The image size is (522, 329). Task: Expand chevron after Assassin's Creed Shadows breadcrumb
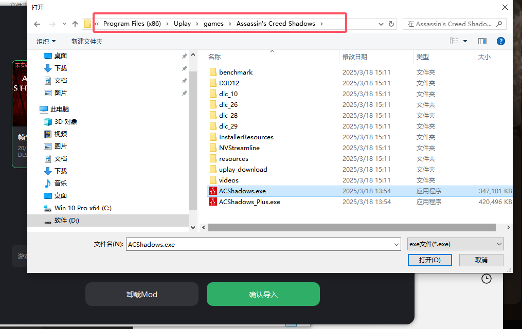pyautogui.click(x=321, y=24)
